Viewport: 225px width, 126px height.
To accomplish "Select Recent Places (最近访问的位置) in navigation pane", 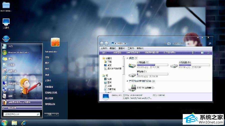I will (113, 68).
